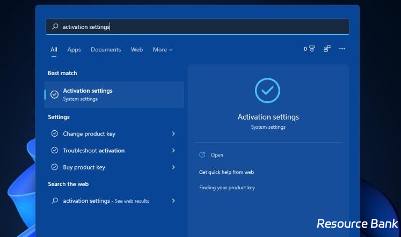Click the checkmark icon beside the Best match result

54,94
